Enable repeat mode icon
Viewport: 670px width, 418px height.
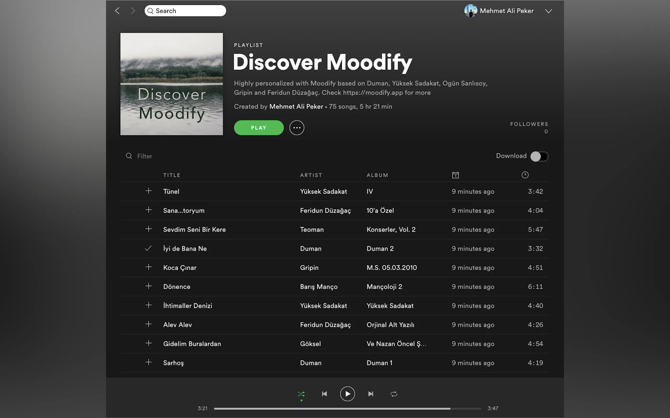coord(394,394)
